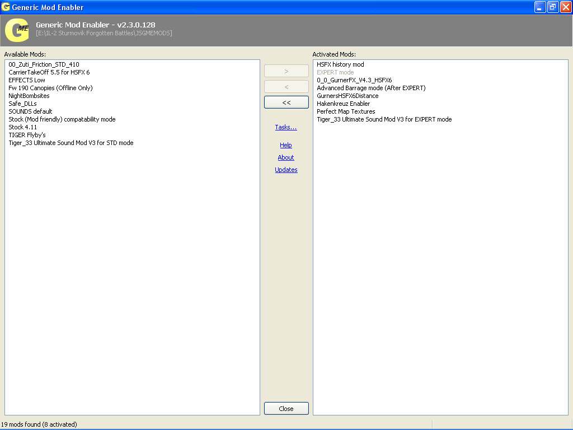Click the Close button at bottom
The width and height of the screenshot is (573, 430).
click(x=286, y=408)
